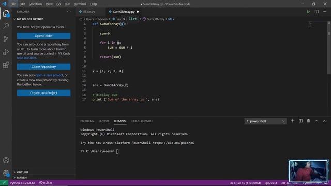Open the Run menu
Screen dimensions: 331x186
[x=67, y=4]
